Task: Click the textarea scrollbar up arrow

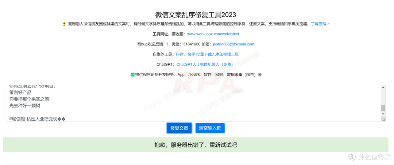Action: [x=383, y=87]
